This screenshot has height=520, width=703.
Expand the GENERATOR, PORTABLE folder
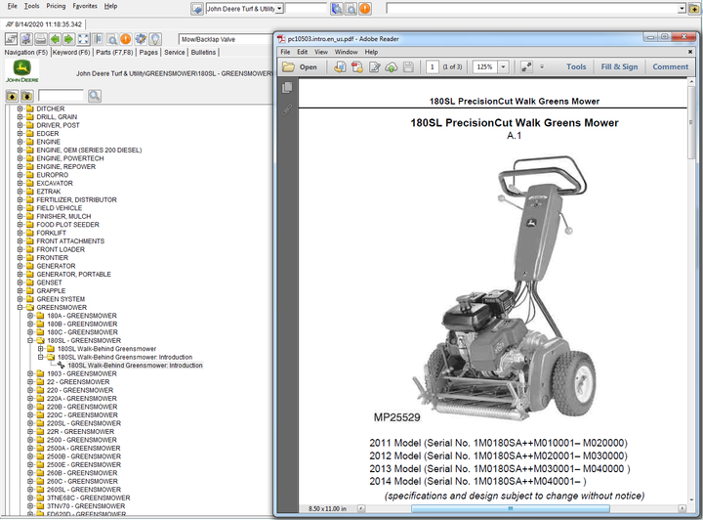tap(20, 274)
